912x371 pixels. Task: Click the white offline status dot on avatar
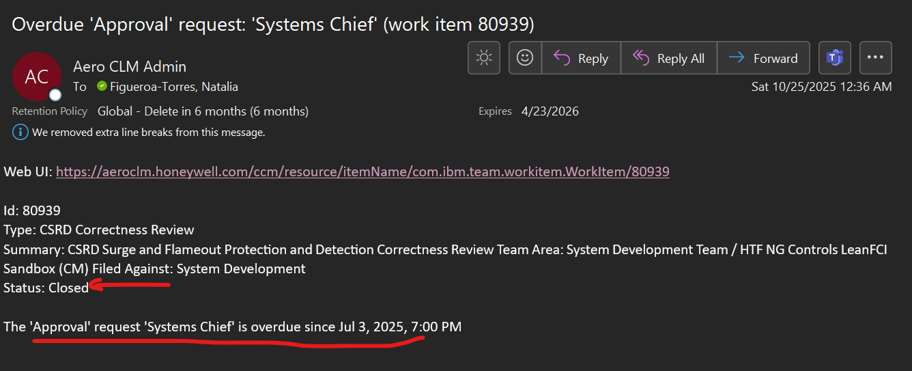pyautogui.click(x=55, y=95)
